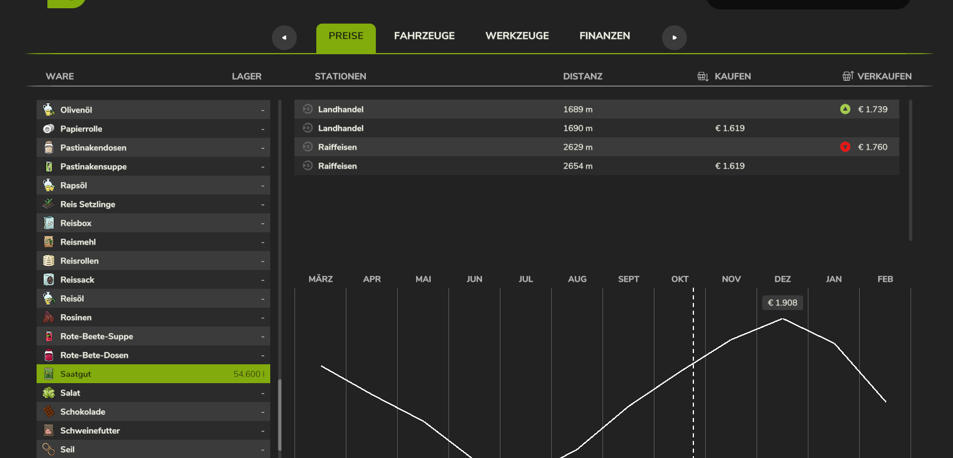This screenshot has width=953, height=458.
Task: Click the DEZ month on price chart
Action: (782, 279)
